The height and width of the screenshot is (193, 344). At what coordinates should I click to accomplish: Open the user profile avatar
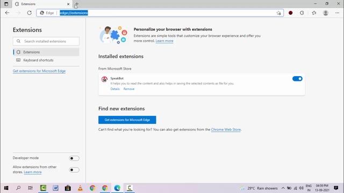326,13
